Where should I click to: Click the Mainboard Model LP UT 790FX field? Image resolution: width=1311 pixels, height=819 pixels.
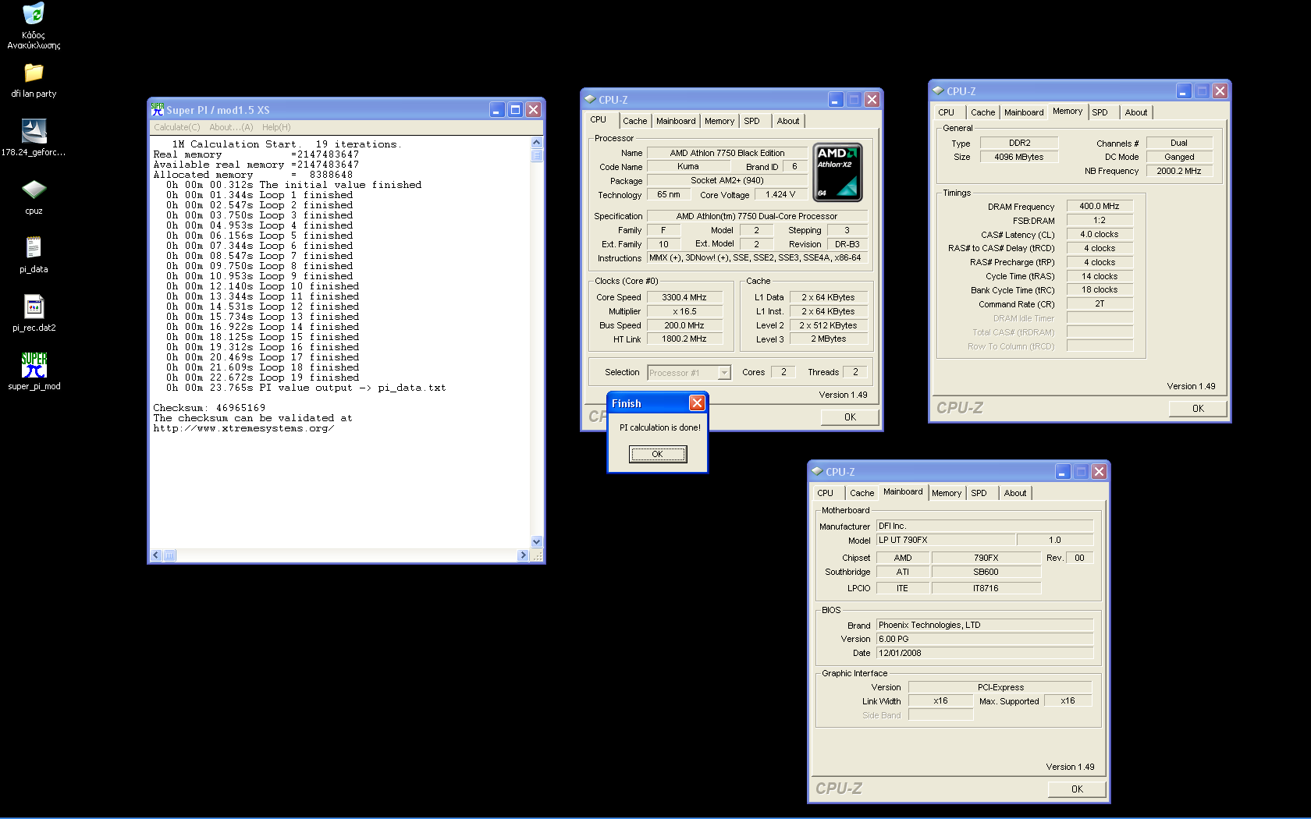tap(946, 540)
